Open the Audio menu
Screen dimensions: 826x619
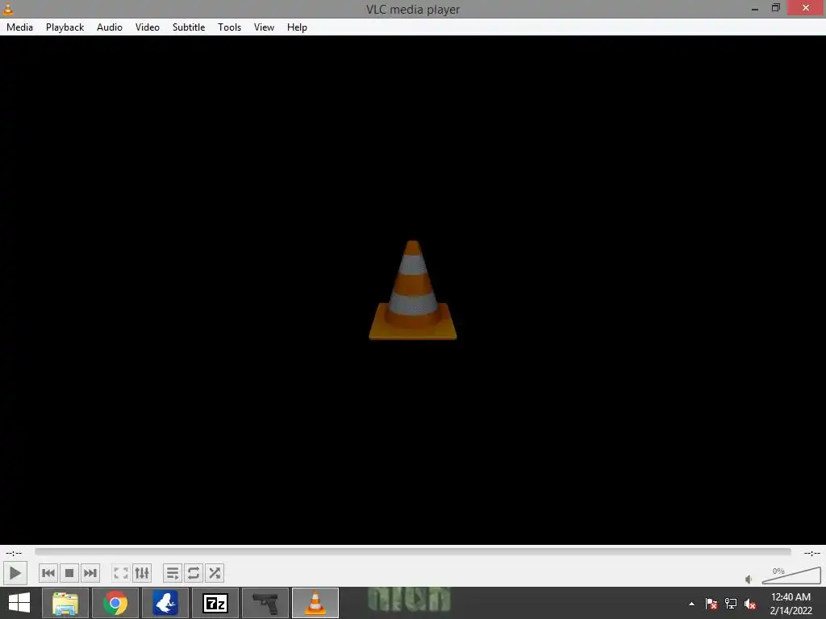point(110,27)
